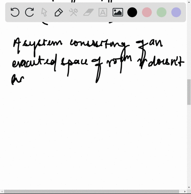Click the vertical scrollbar thumb
Image resolution: width=191 pixels, height=194 pixels.
pyautogui.click(x=189, y=92)
